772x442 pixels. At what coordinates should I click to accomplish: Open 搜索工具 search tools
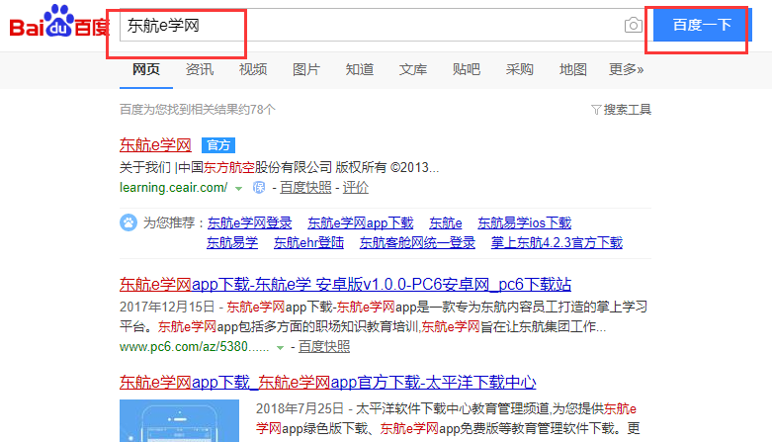click(x=628, y=110)
